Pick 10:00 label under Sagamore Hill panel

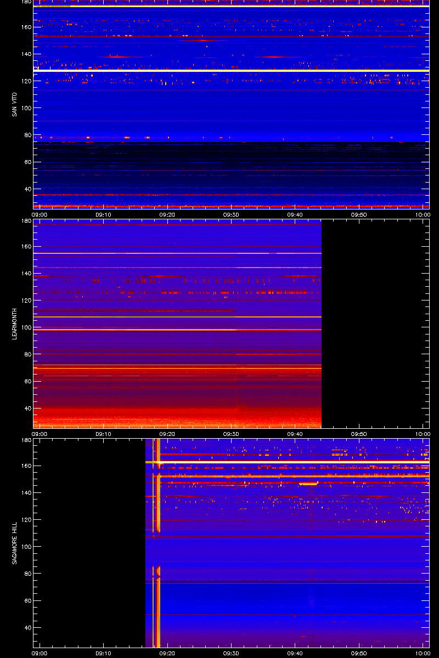[x=423, y=654]
